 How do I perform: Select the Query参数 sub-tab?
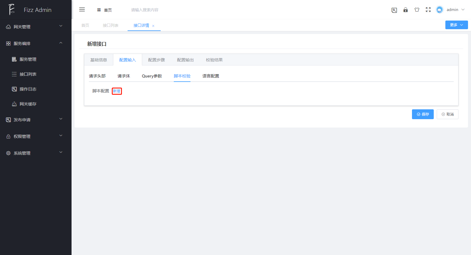[152, 76]
